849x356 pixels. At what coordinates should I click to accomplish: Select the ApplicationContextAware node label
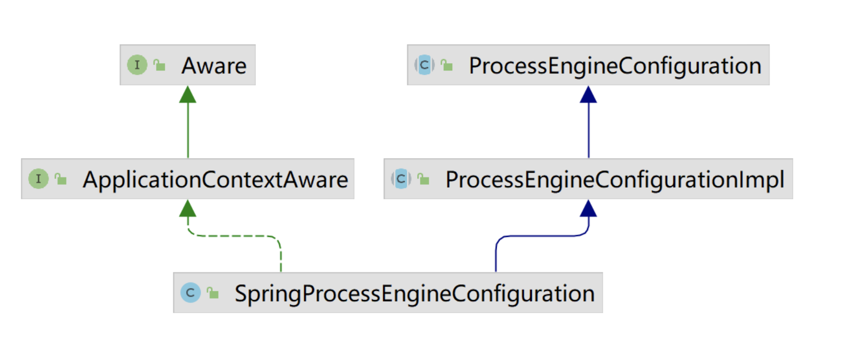215,180
